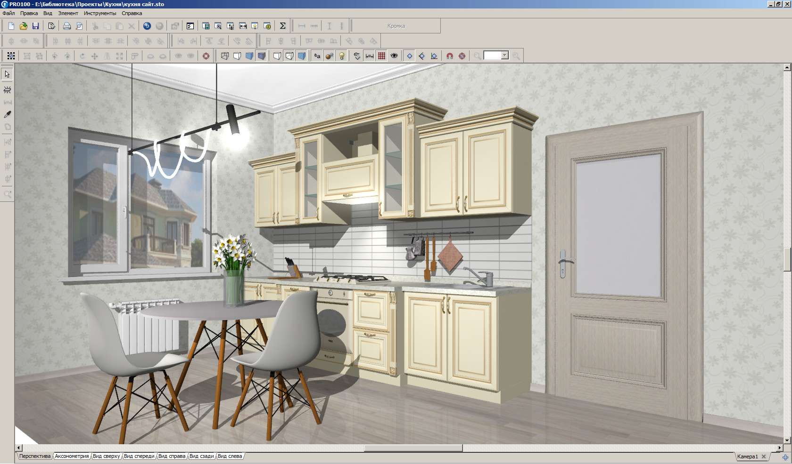Open the zoom level dropdown
The height and width of the screenshot is (464, 792).
pyautogui.click(x=505, y=56)
